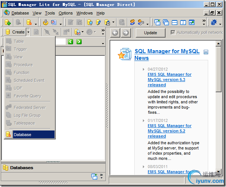Tile windows vertically icon

pos(183,22)
